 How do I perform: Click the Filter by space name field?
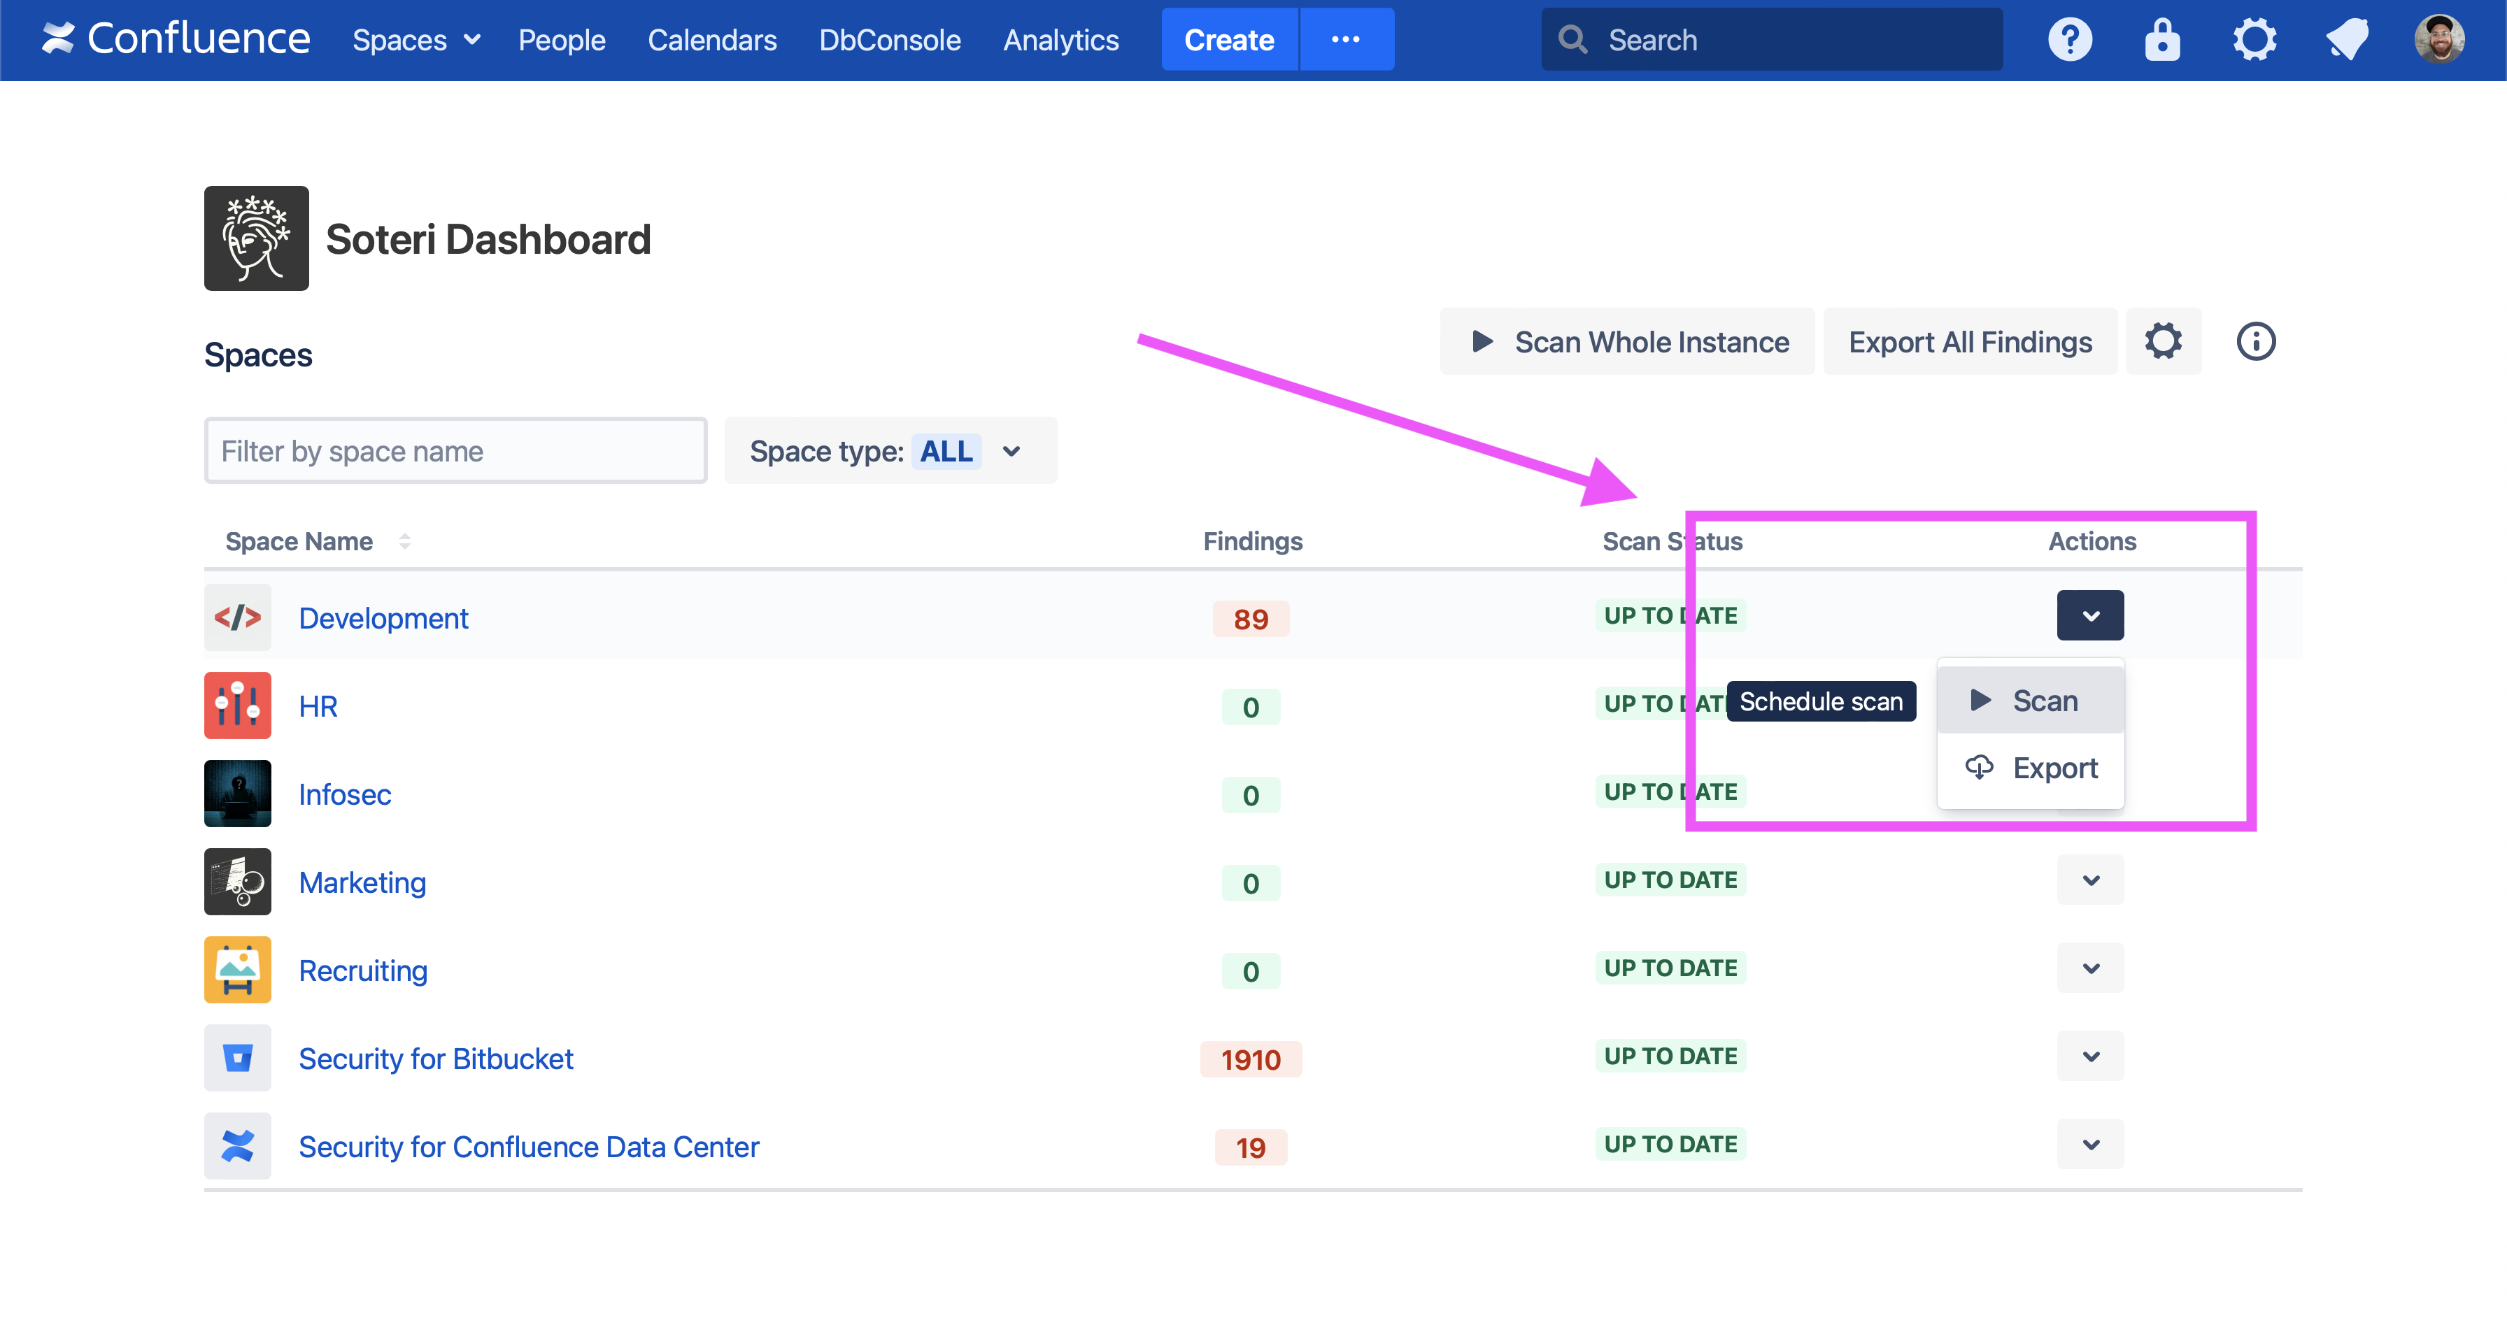(x=455, y=452)
